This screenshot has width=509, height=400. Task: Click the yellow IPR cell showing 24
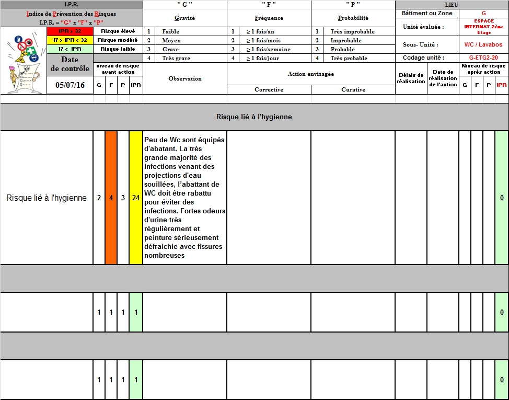(x=136, y=198)
